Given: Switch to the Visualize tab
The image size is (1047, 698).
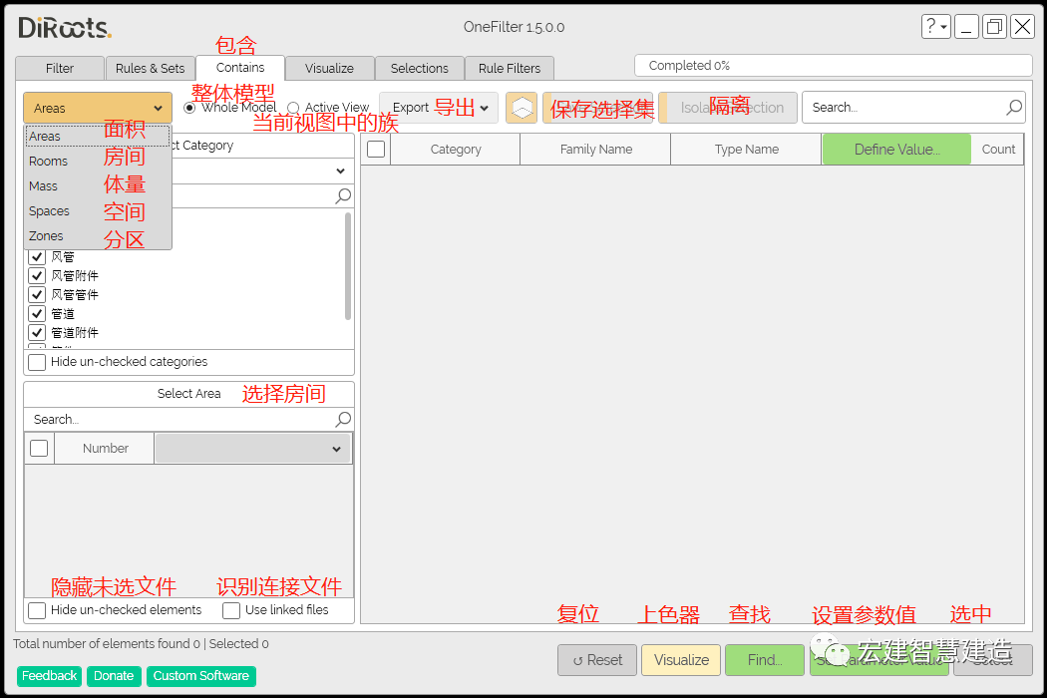Looking at the screenshot, I should (329, 68).
